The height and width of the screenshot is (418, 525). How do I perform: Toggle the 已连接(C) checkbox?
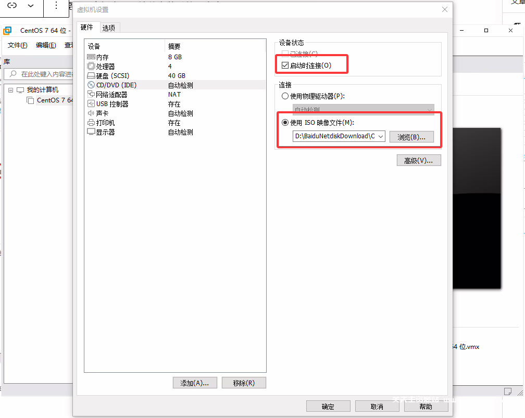285,54
